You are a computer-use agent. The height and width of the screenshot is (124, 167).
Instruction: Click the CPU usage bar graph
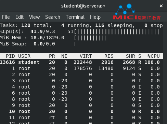(x=117, y=32)
